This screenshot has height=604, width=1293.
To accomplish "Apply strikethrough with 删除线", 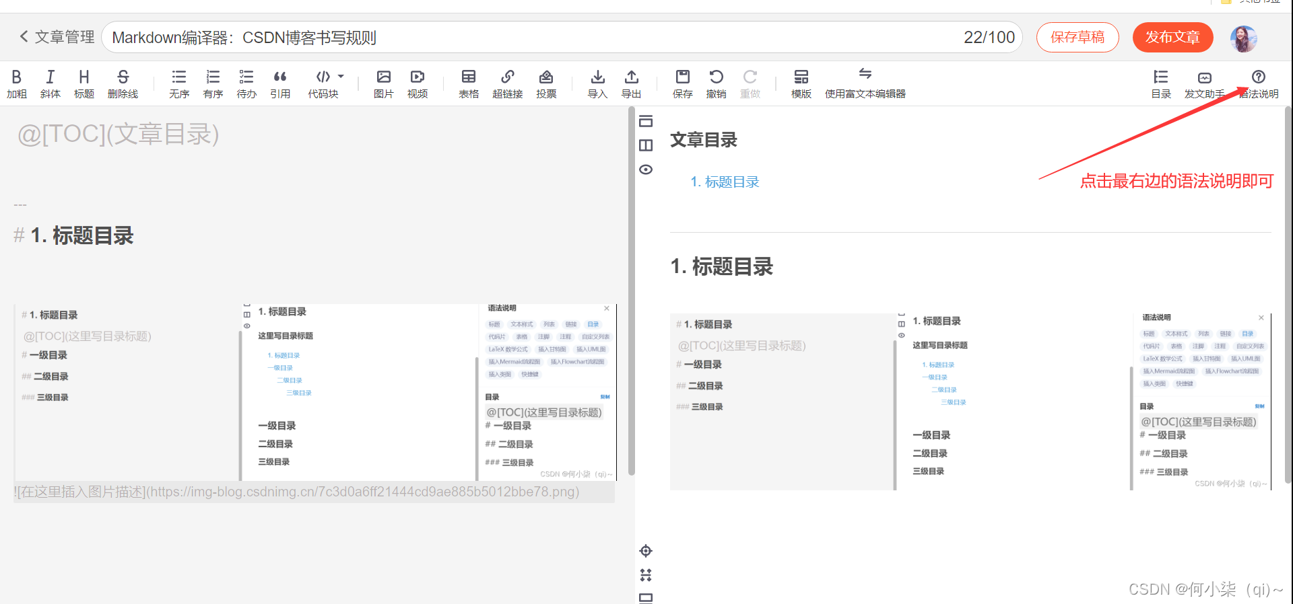I will (x=123, y=84).
